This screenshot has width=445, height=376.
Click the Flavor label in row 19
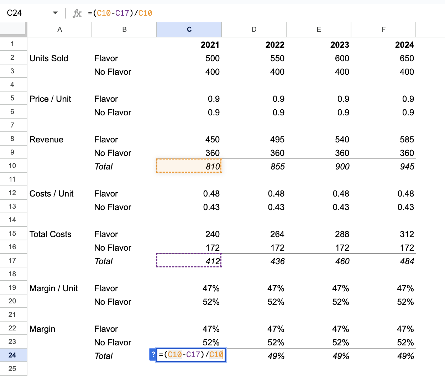106,288
